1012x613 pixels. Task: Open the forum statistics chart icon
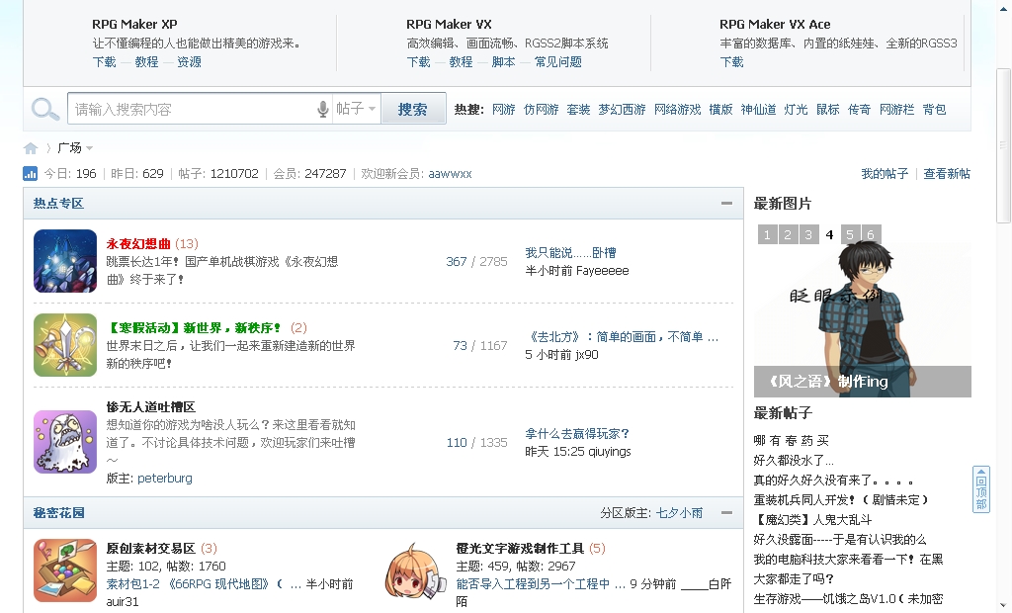[31, 174]
